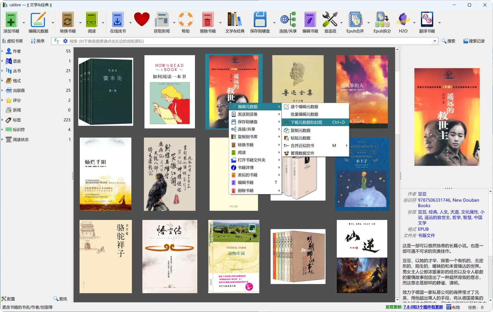Select the 资本论 book cover
Viewport: 493px width, 312px height.
[x=106, y=92]
